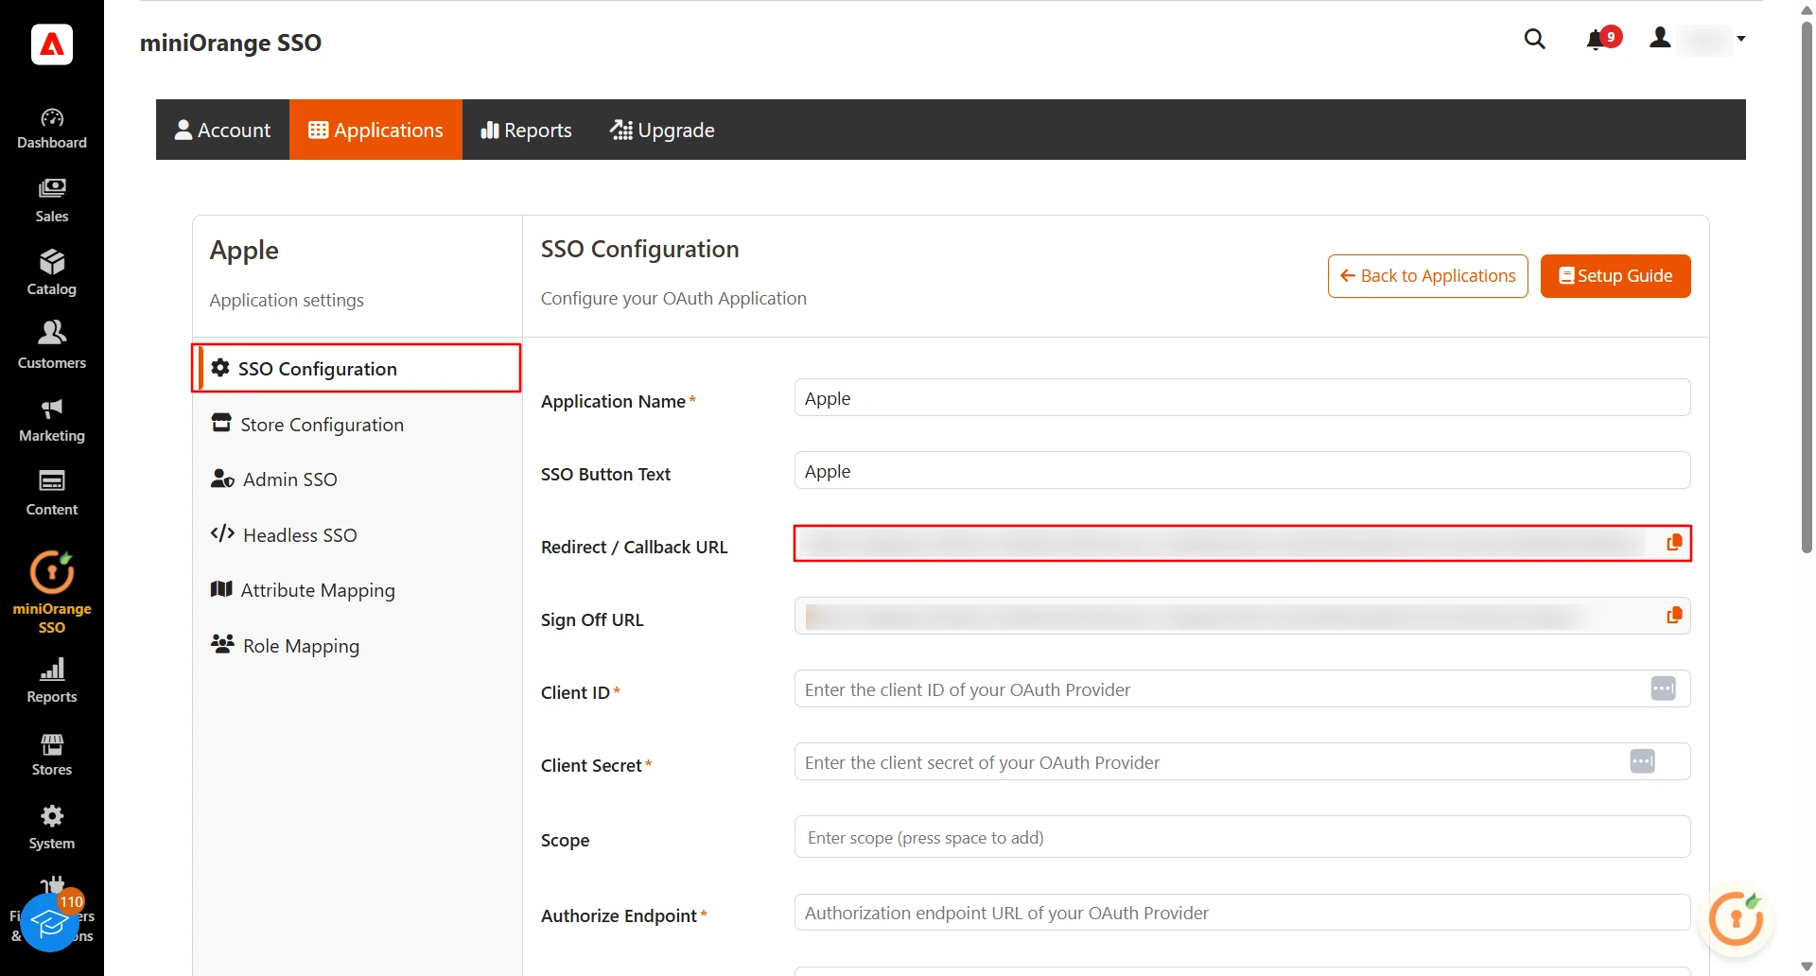
Task: Focus the Authorize Endpoint input field
Action: click(1242, 913)
